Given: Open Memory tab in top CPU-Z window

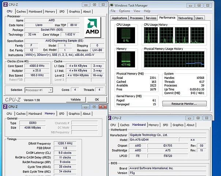Looking at the screenshot, I should [x=50, y=12].
